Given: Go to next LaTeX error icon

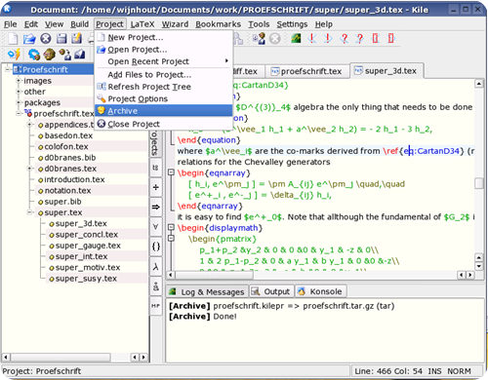Looking at the screenshot, I should (x=328, y=39).
